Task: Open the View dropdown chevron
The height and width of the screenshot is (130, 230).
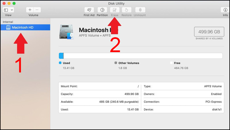Action: (12, 10)
